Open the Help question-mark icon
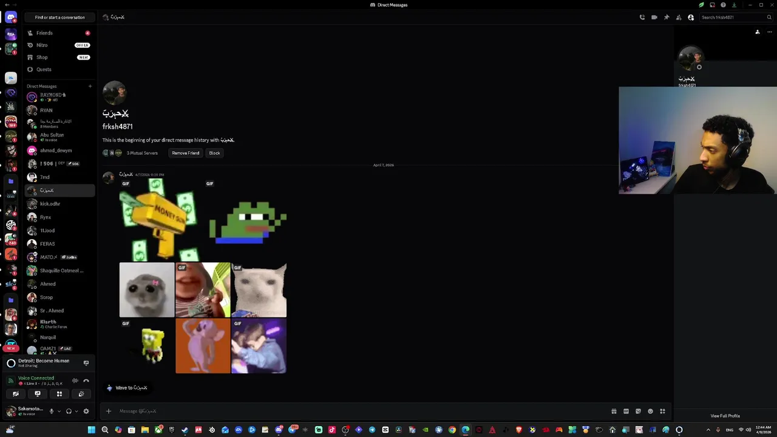777x437 pixels. (x=723, y=5)
